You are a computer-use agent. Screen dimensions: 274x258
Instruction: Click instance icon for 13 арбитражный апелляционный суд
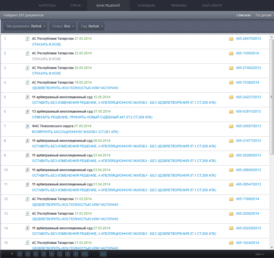pos(27,111)
